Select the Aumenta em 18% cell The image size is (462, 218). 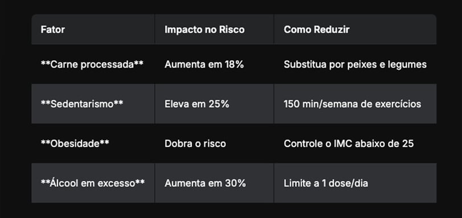214,64
